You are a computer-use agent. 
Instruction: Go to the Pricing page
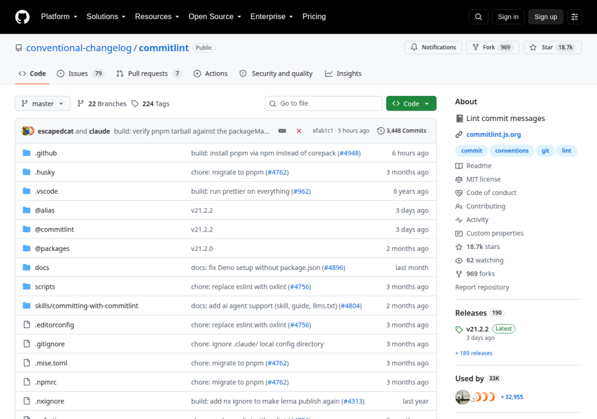point(314,17)
